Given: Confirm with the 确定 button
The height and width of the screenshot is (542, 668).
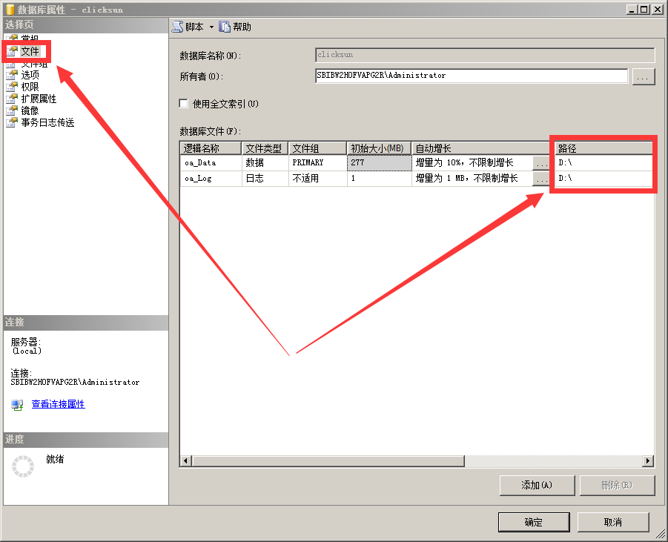Looking at the screenshot, I should point(533,522).
